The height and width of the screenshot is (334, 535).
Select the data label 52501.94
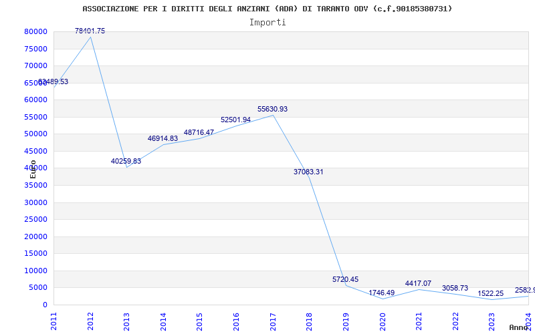pos(236,120)
